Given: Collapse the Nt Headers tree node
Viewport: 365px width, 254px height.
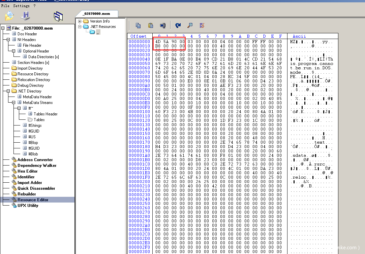Looking at the screenshot, I should click(x=8, y=40).
